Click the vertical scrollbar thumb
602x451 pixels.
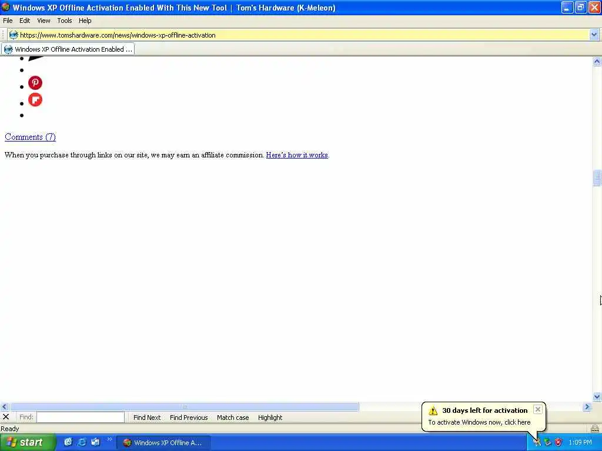pos(597,177)
